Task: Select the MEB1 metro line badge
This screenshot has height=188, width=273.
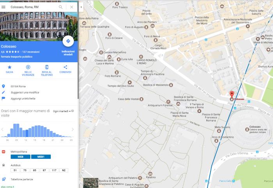Action: pyautogui.click(x=41, y=157)
